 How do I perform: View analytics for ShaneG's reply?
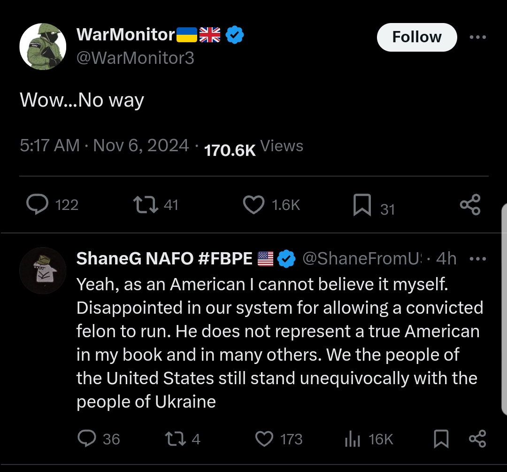click(x=353, y=439)
